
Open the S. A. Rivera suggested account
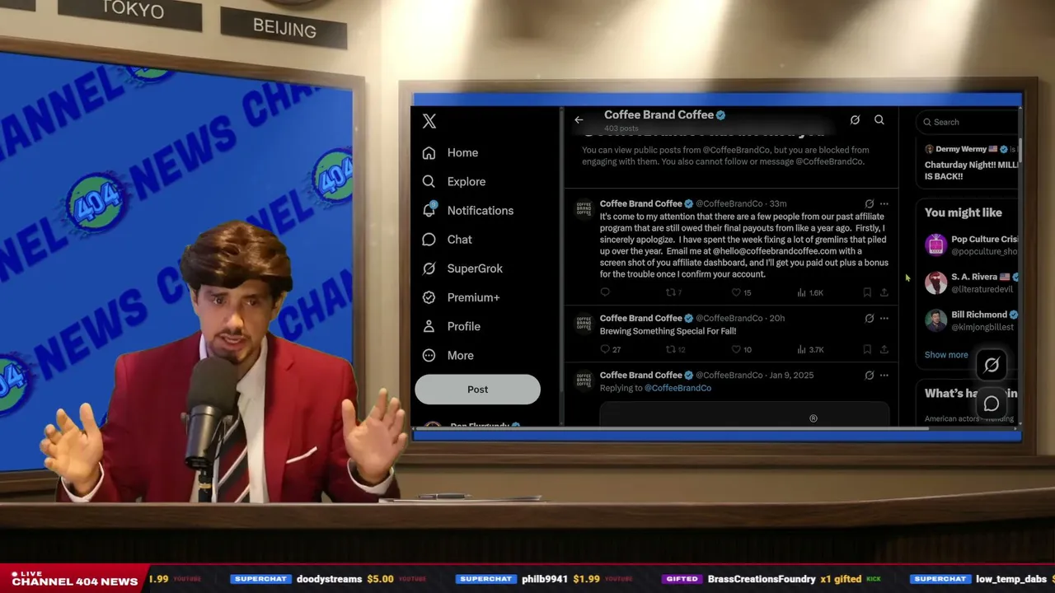tap(971, 282)
